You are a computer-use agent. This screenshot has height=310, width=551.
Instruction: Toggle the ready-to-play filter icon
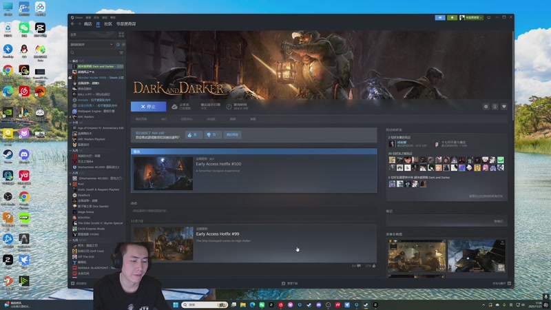[123, 45]
